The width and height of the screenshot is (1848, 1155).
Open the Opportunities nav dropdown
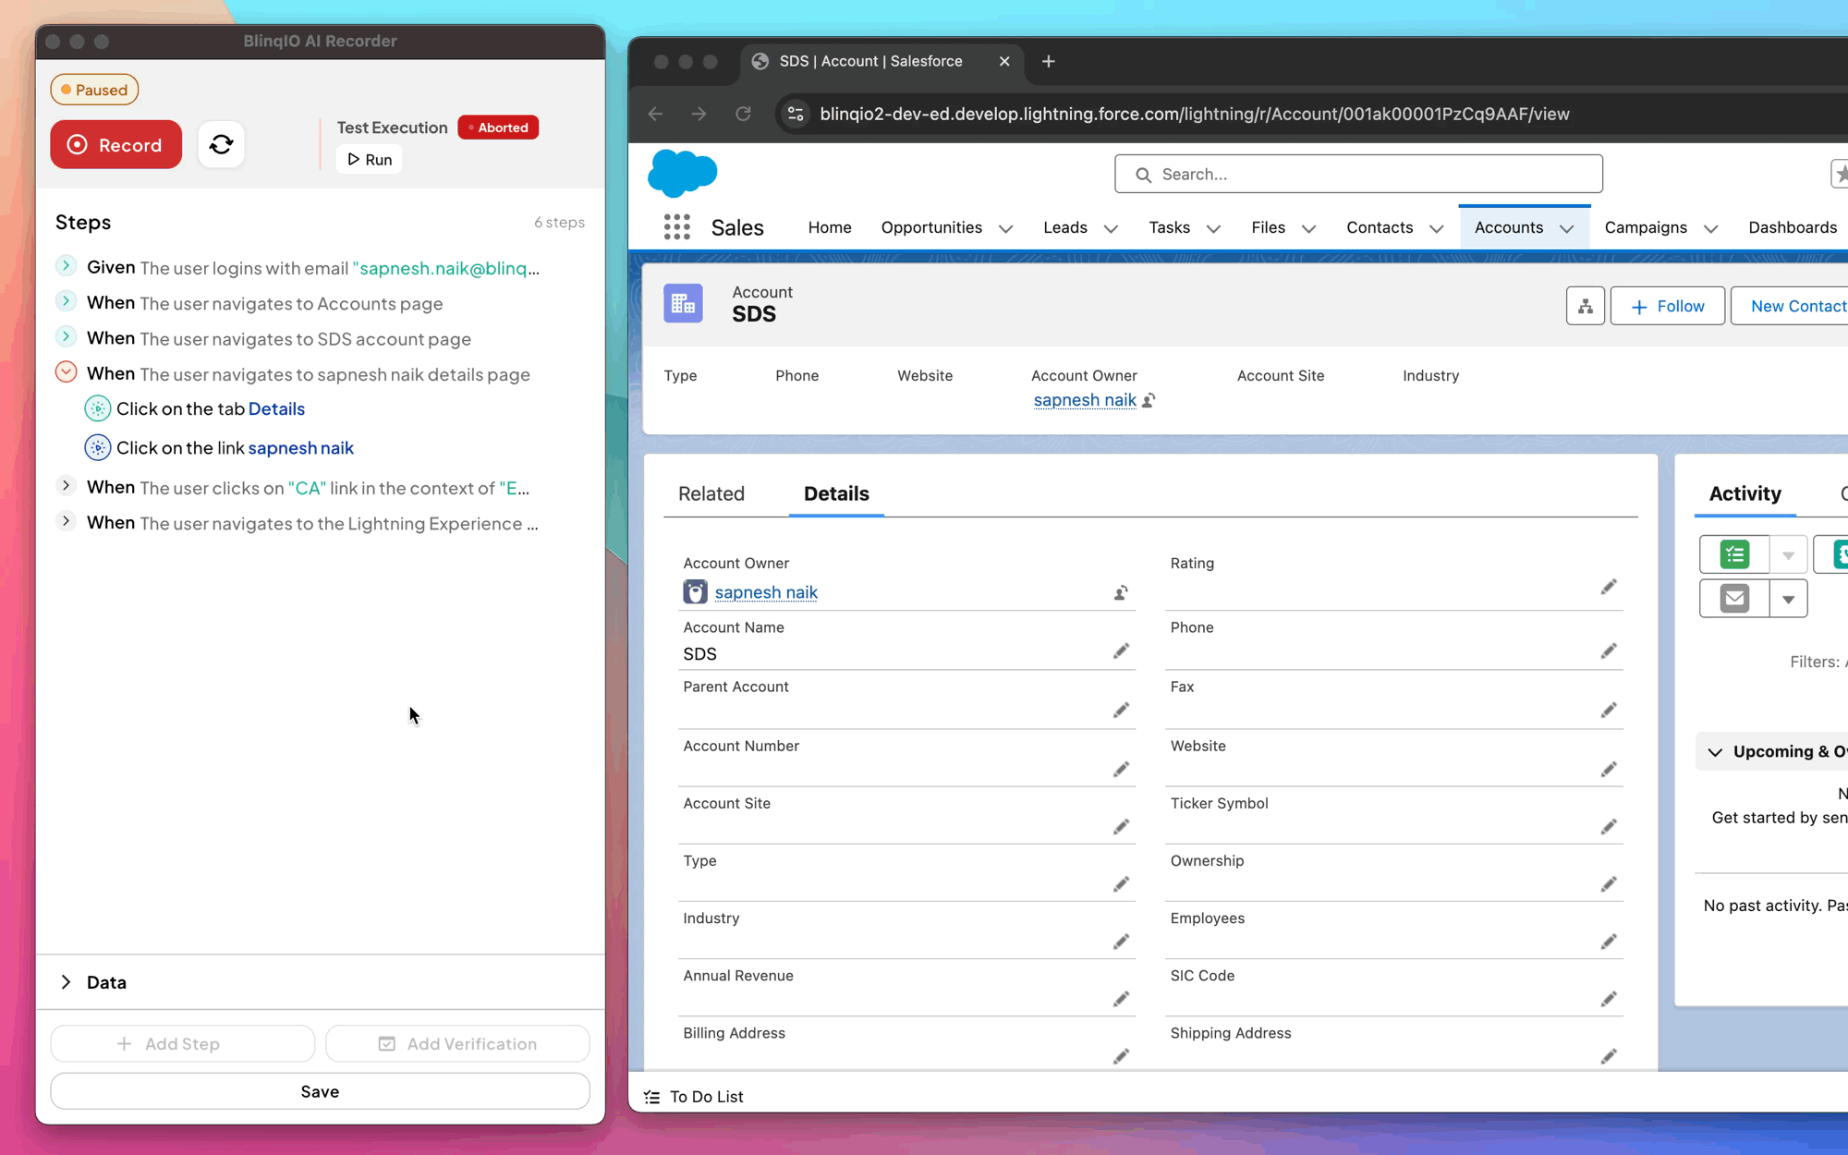pos(1005,229)
